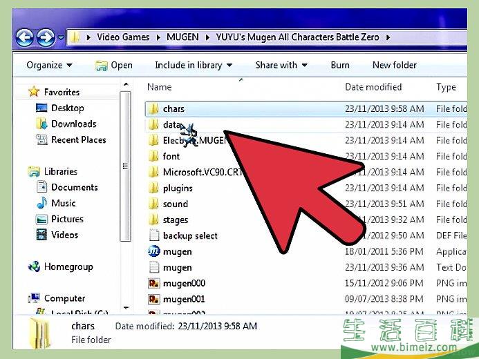
Task: Click the large chars folder thumbnail in details pane
Action: tap(39, 333)
